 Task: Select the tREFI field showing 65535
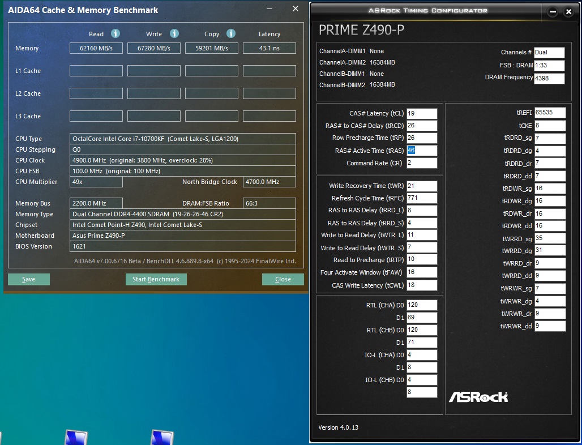coord(550,113)
